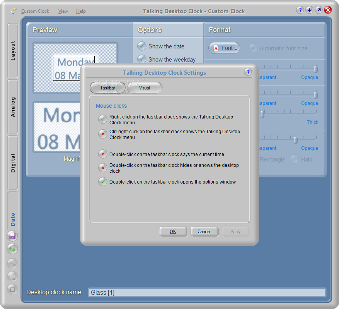Viewport: 339px width, 309px height.
Task: Click the Thick label text
Action: pyautogui.click(x=312, y=122)
